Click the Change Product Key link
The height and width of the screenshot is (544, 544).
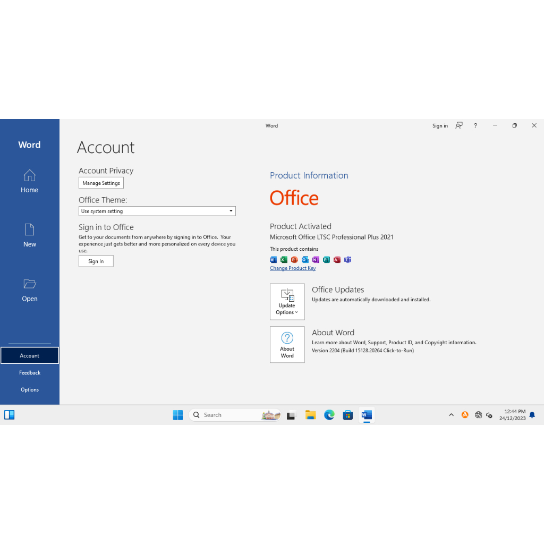click(293, 268)
